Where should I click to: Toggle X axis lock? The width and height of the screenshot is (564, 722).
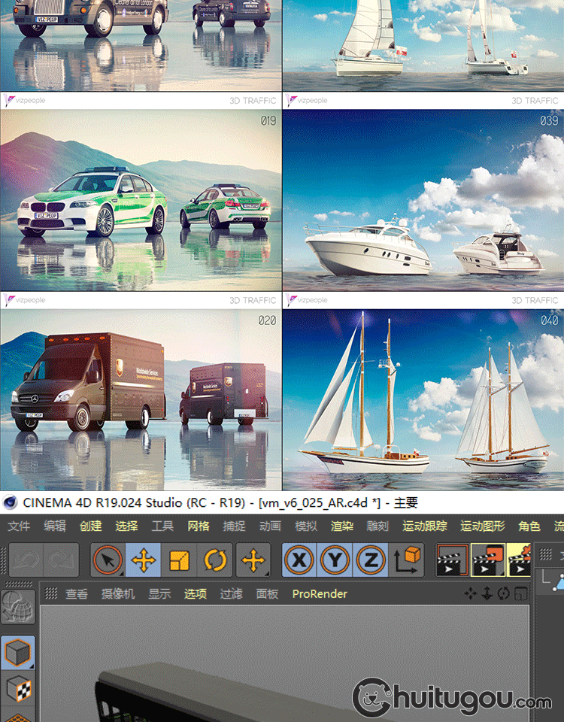pyautogui.click(x=299, y=560)
